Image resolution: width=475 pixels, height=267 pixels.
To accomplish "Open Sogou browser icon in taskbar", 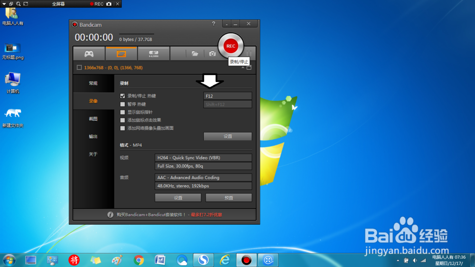I will [x=203, y=260].
